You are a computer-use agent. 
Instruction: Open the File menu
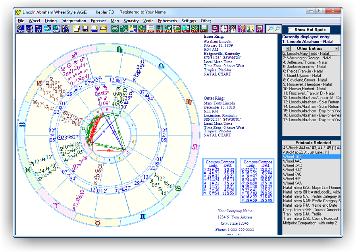(x=21, y=21)
